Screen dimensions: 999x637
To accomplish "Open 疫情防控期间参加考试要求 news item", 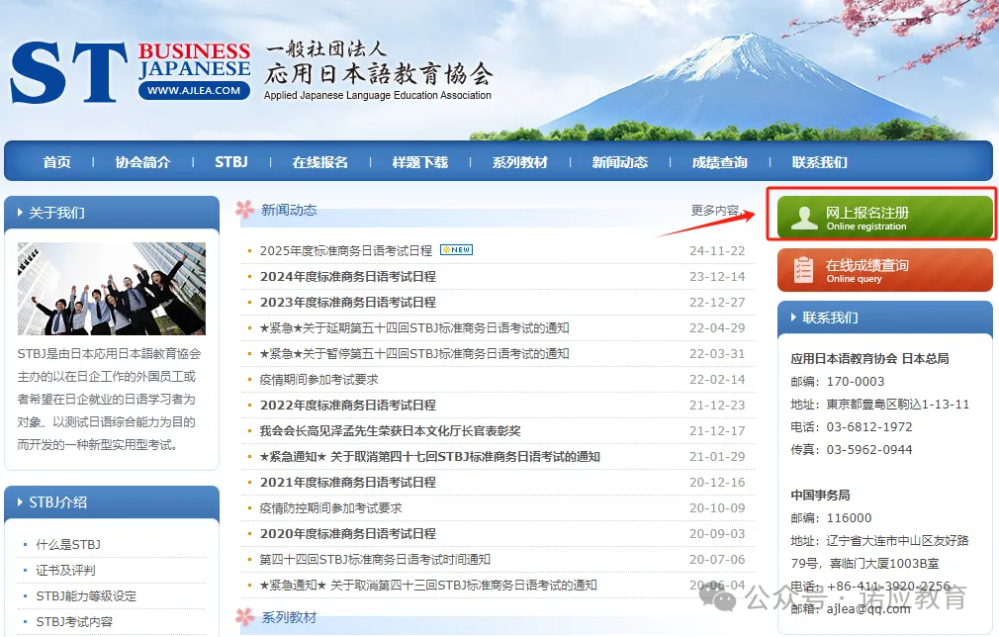I will point(330,508).
